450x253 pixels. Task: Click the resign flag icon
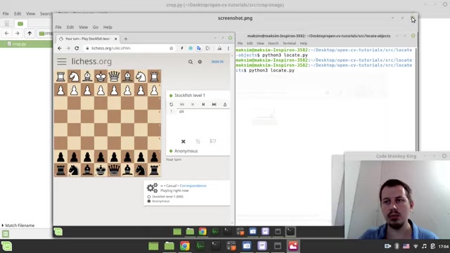point(212,141)
